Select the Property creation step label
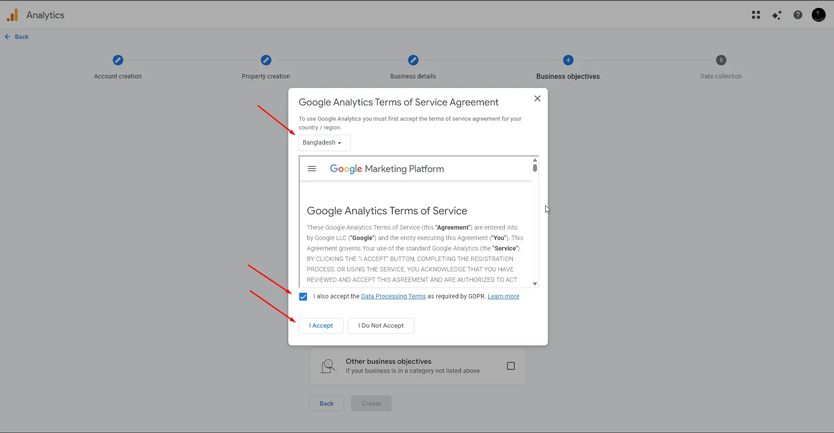 [x=266, y=77]
